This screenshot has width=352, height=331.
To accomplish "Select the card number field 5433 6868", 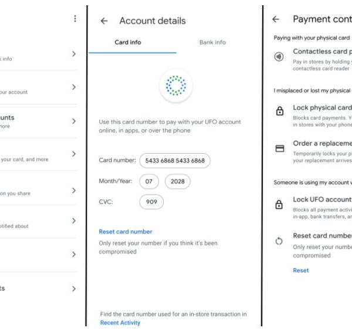I will coord(175,160).
